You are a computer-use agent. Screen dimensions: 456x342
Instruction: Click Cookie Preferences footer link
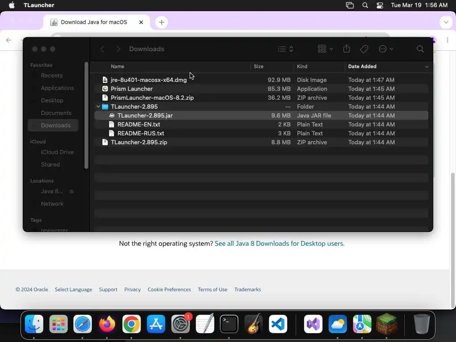[x=169, y=289]
